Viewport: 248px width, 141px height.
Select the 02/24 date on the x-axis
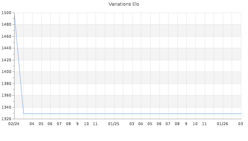coord(13,124)
